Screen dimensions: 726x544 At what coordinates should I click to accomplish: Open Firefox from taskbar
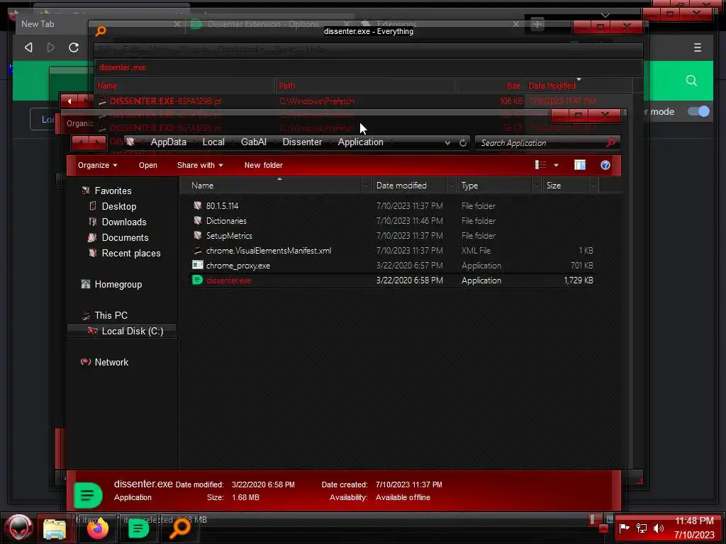pyautogui.click(x=97, y=528)
